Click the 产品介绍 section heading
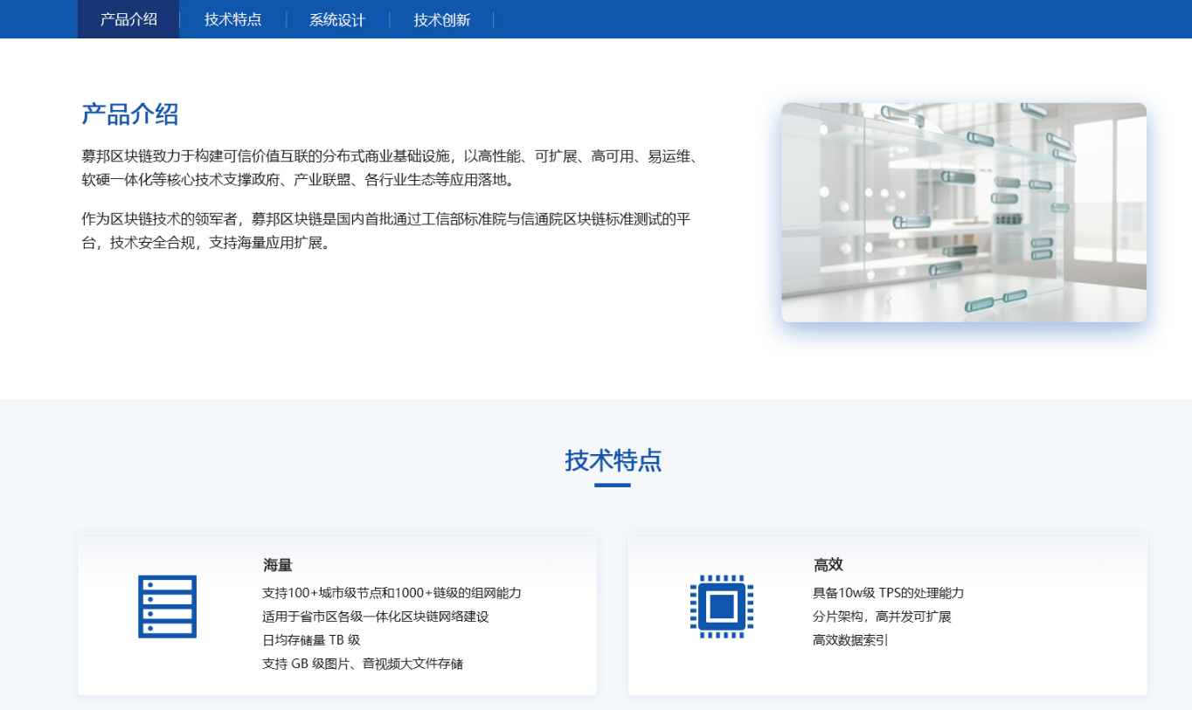 coord(130,114)
